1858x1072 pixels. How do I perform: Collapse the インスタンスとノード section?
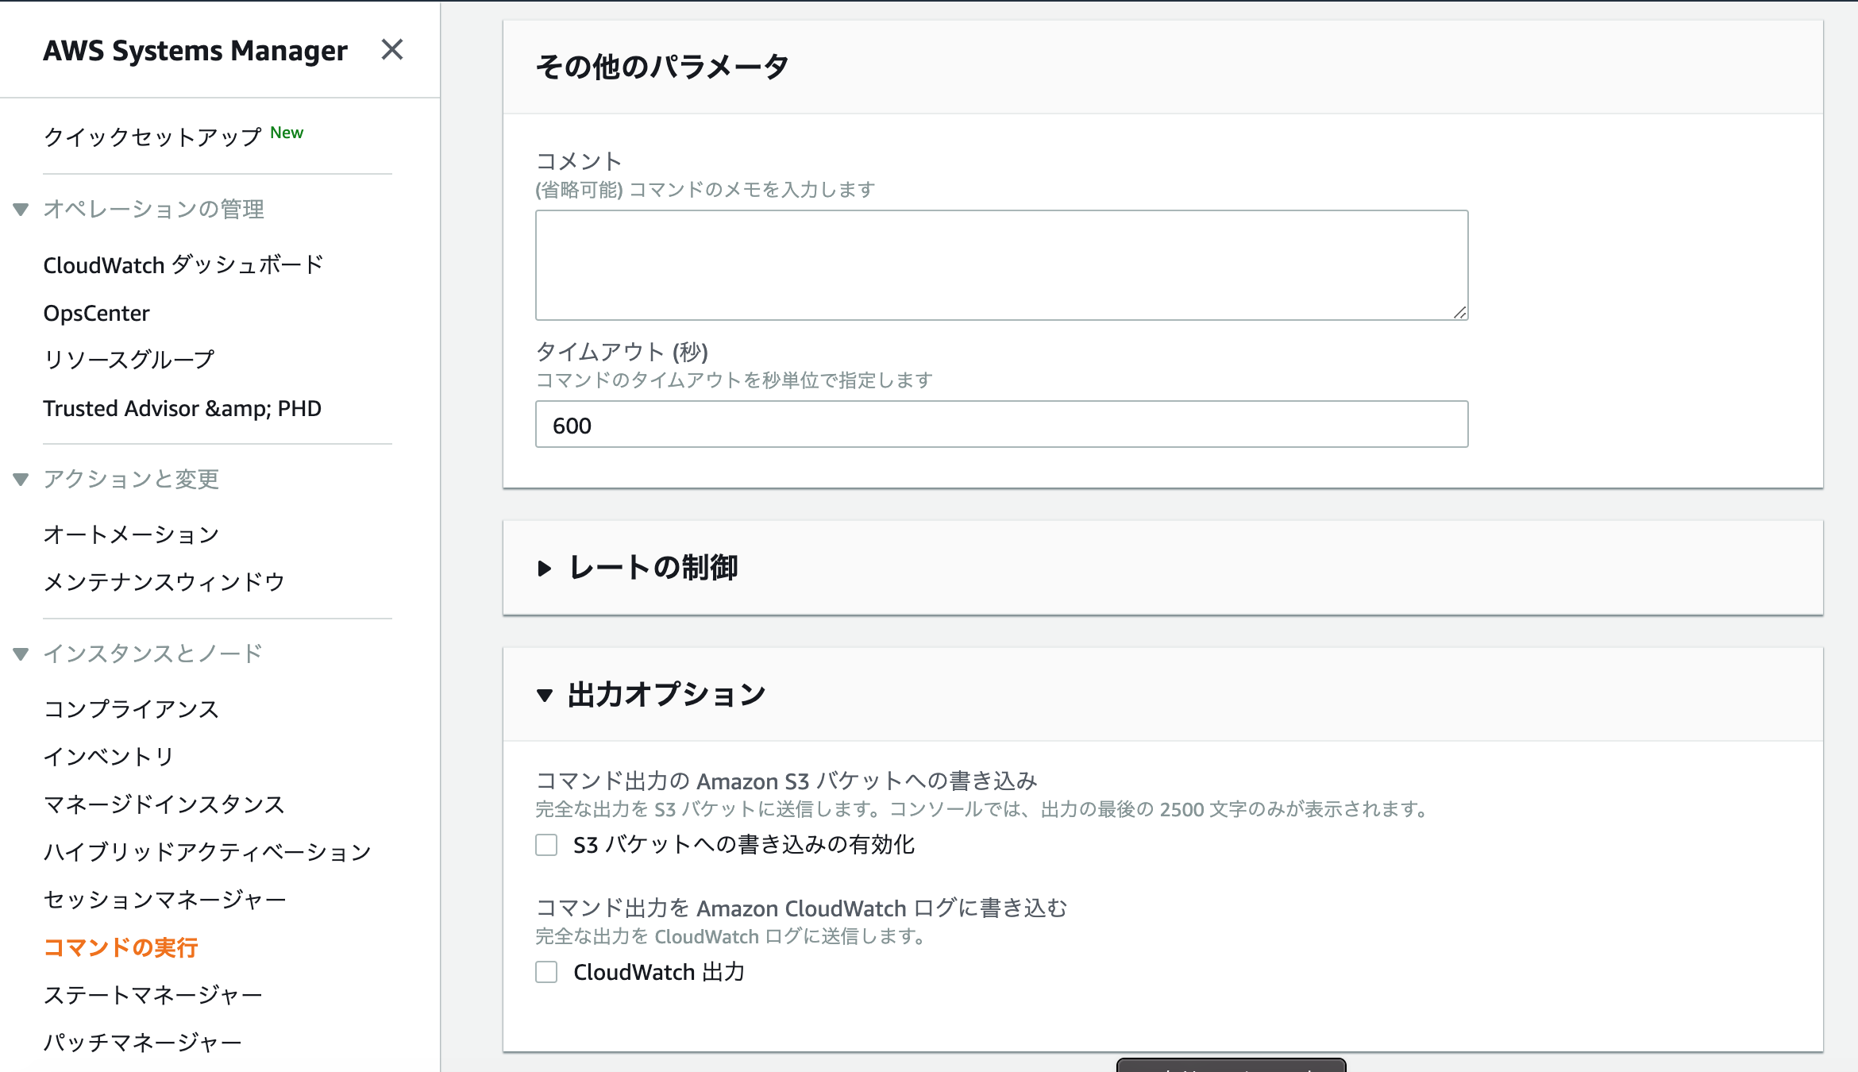[x=21, y=654]
